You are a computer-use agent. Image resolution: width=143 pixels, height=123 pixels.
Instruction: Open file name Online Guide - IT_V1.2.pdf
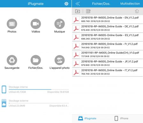(x=109, y=70)
